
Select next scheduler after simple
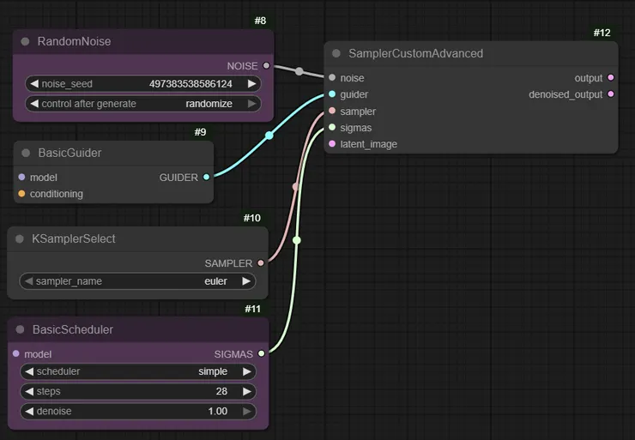tap(247, 371)
